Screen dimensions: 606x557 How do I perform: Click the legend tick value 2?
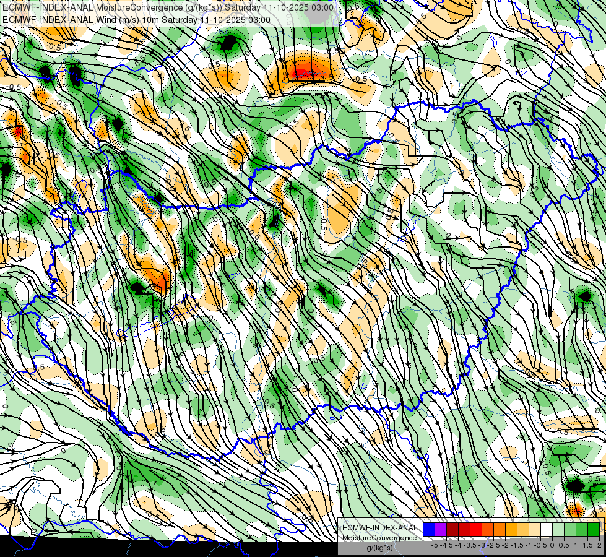(x=599, y=545)
